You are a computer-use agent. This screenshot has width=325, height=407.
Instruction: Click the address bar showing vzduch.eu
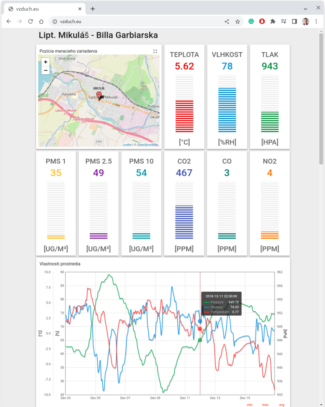(139, 21)
